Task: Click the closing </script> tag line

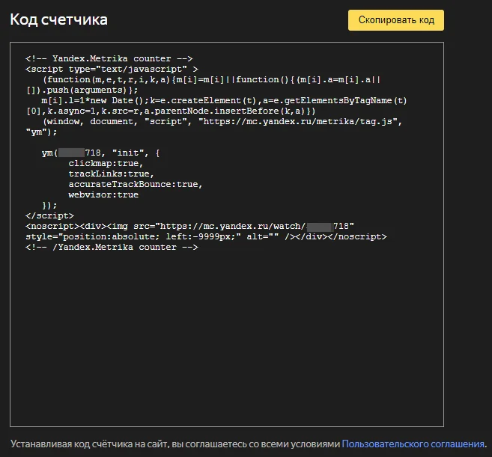Action: [x=49, y=215]
